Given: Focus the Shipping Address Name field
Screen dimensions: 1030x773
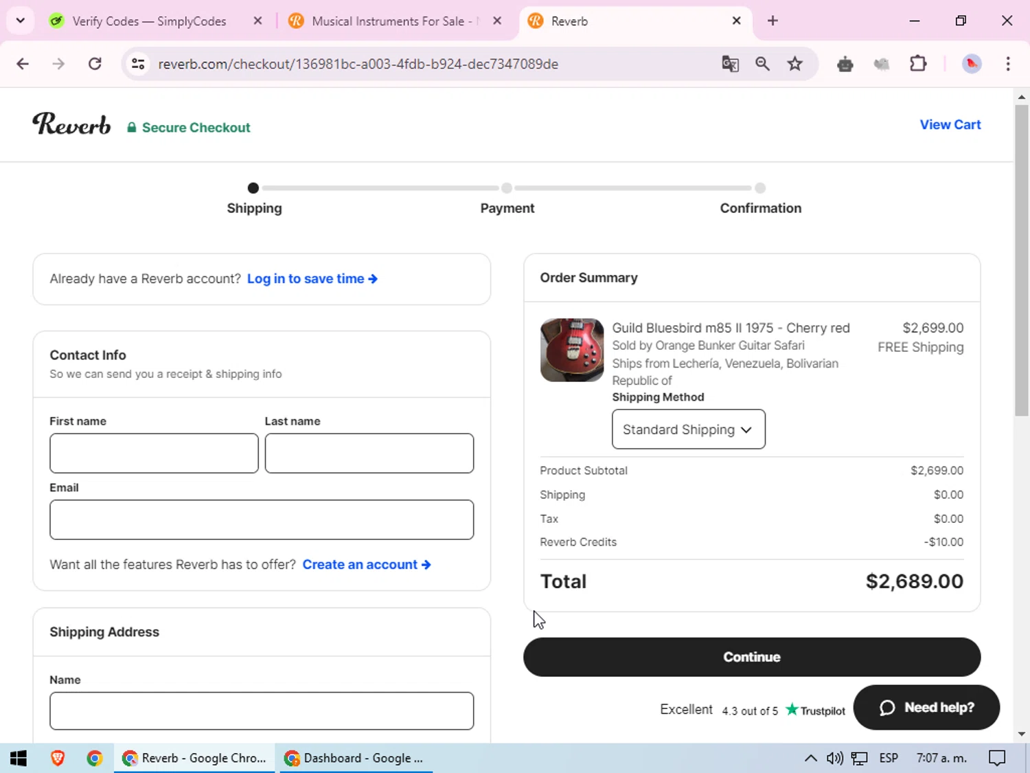Looking at the screenshot, I should tap(262, 710).
